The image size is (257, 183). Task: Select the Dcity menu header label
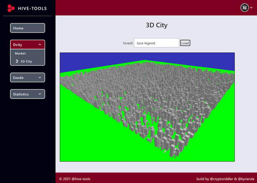pyautogui.click(x=17, y=45)
